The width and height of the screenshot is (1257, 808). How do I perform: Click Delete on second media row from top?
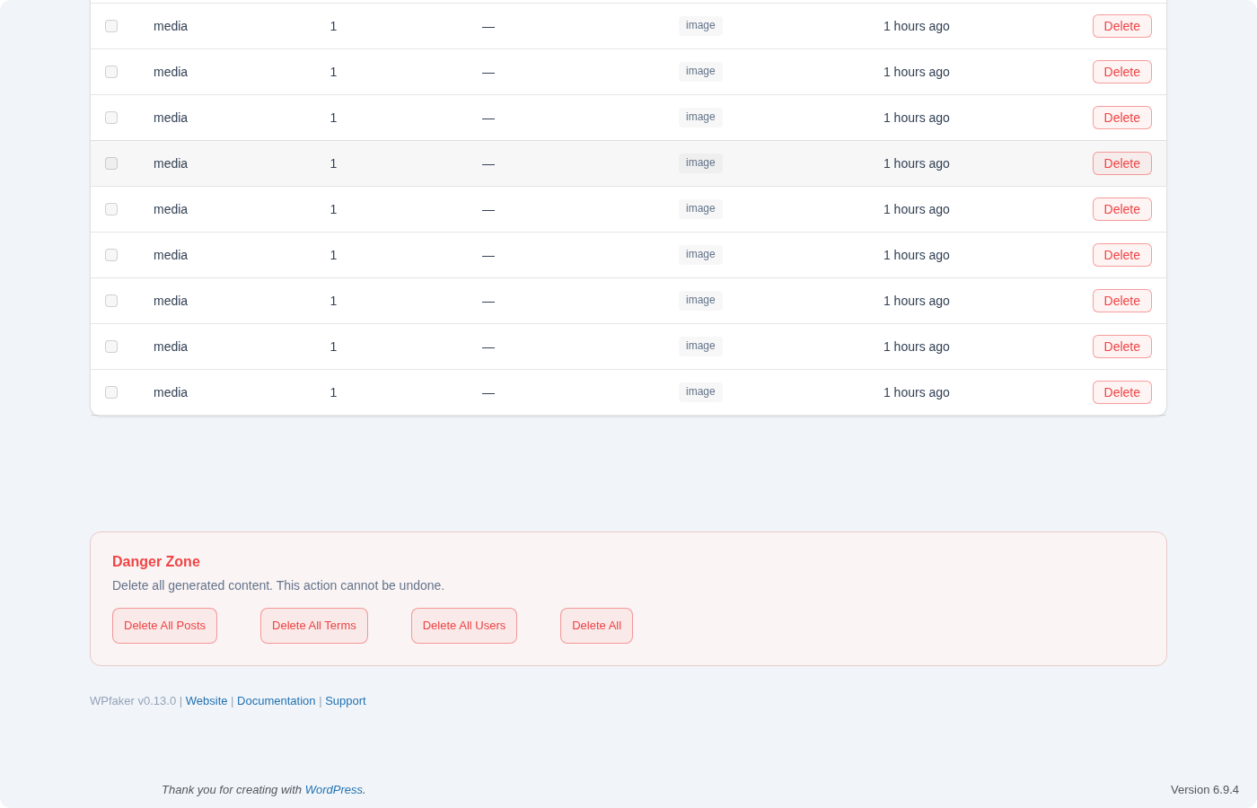pyautogui.click(x=1121, y=72)
